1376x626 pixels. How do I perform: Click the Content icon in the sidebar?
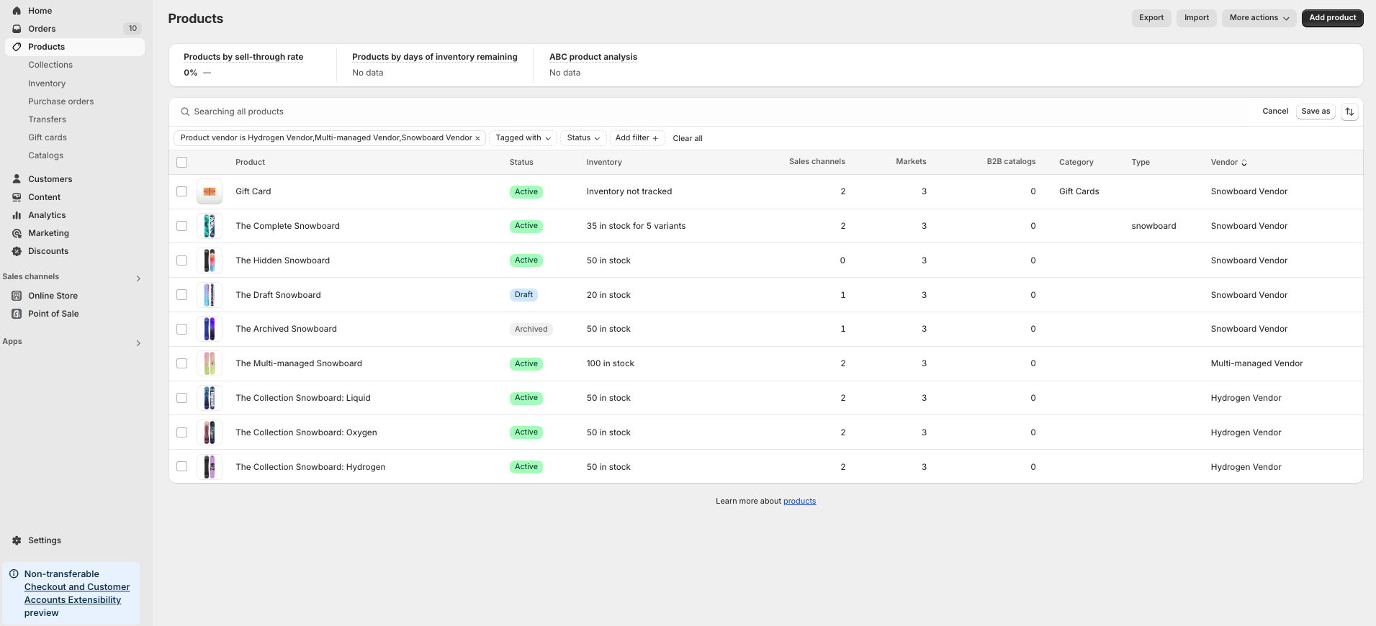(17, 197)
